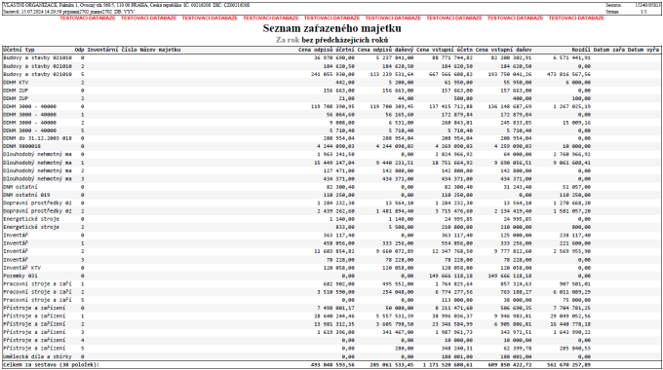Image resolution: width=663 pixels, height=370 pixels.
Task: Click the 'Umělecká díla a sbírky' row label
Action: coord(37,356)
